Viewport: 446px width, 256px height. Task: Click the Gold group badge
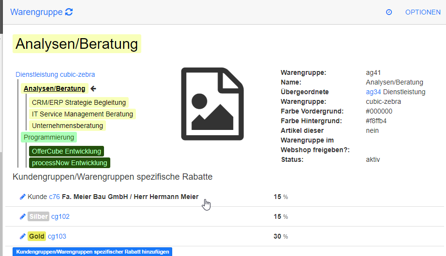(x=37, y=236)
